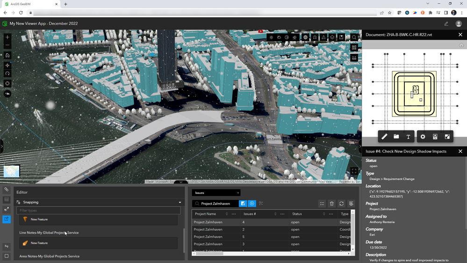Reset the compass orientation
Screen dimensions: 467x263
tap(7, 83)
